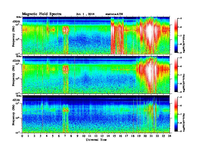
Task: Click the '-6' value on the dD/dt color scale
Action: (x=181, y=67)
